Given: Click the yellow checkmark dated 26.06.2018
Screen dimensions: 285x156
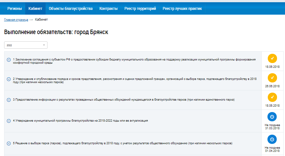Looking at the screenshot, I should tap(272, 78).
